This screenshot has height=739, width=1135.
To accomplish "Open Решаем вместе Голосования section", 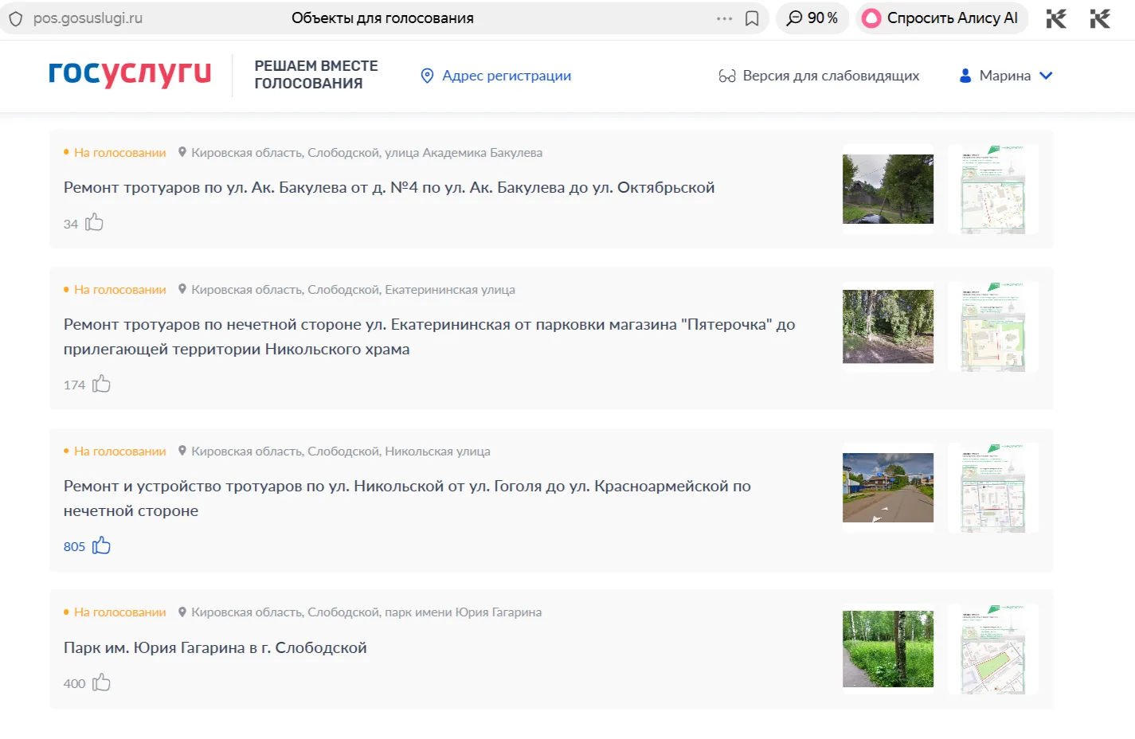I will coord(316,75).
